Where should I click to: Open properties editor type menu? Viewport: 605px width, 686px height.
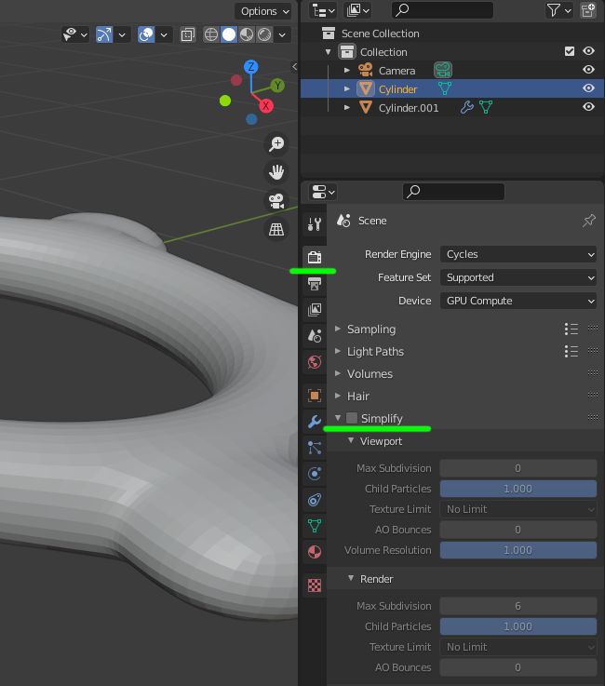point(323,192)
